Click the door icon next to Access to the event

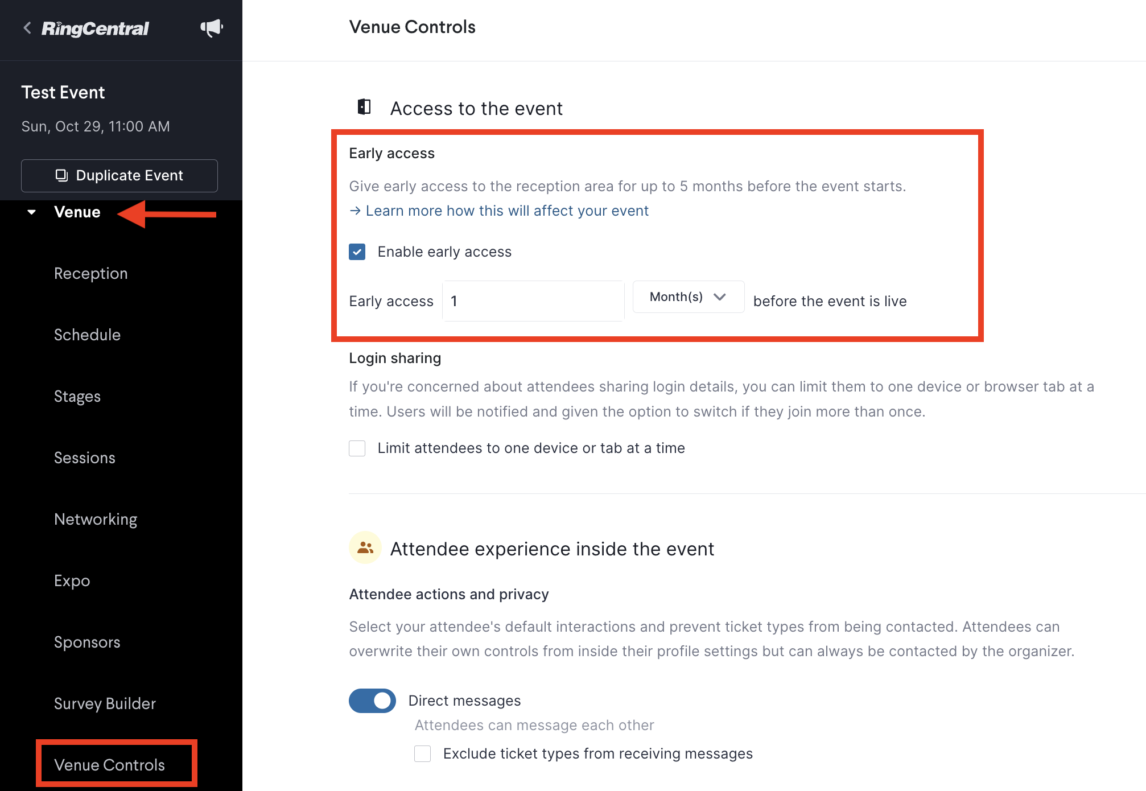[x=364, y=107]
